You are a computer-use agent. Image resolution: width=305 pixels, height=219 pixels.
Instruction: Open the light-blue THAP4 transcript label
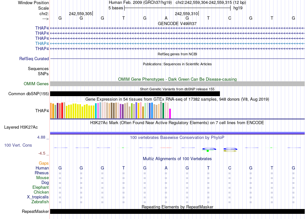pos(42,43)
